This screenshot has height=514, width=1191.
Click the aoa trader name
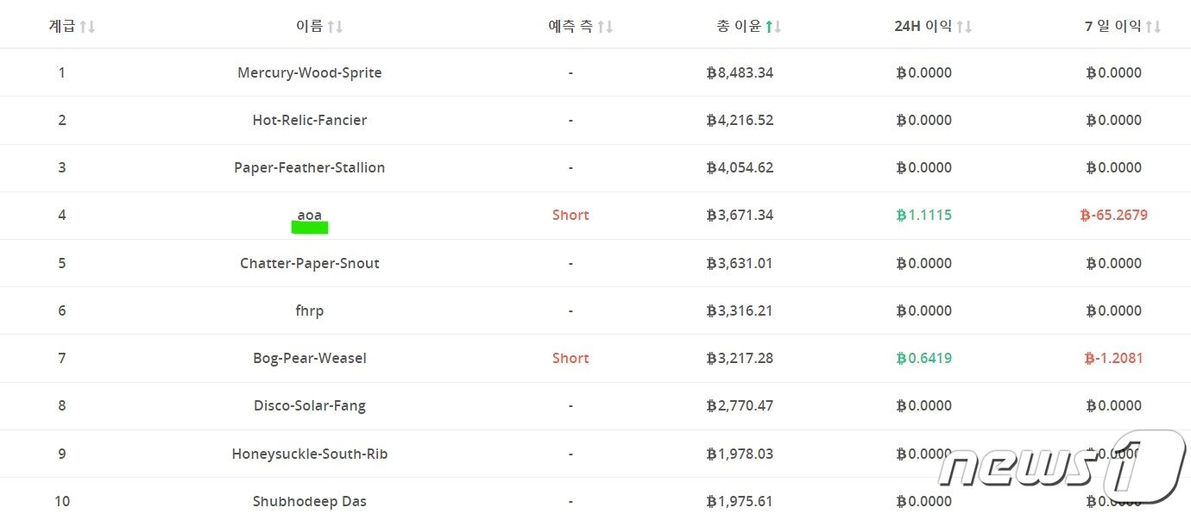pyautogui.click(x=309, y=214)
